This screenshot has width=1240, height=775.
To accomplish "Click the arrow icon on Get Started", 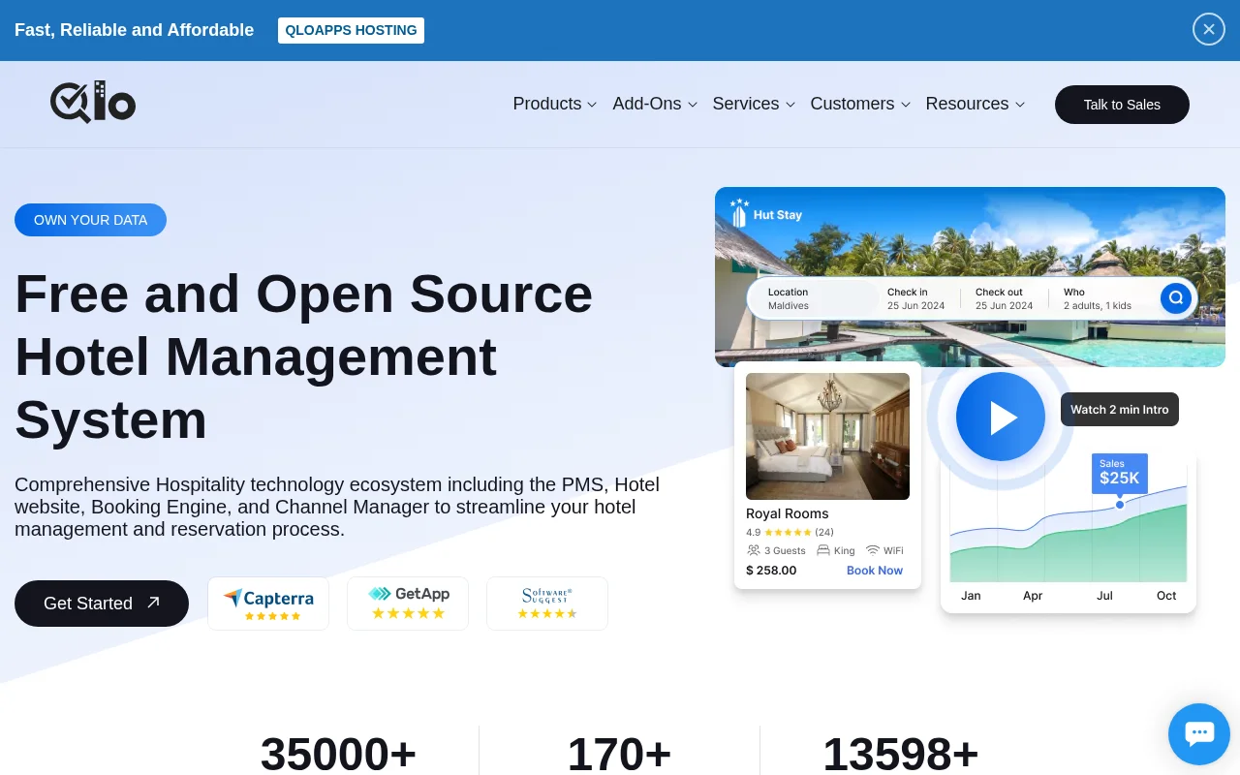I will (x=153, y=603).
